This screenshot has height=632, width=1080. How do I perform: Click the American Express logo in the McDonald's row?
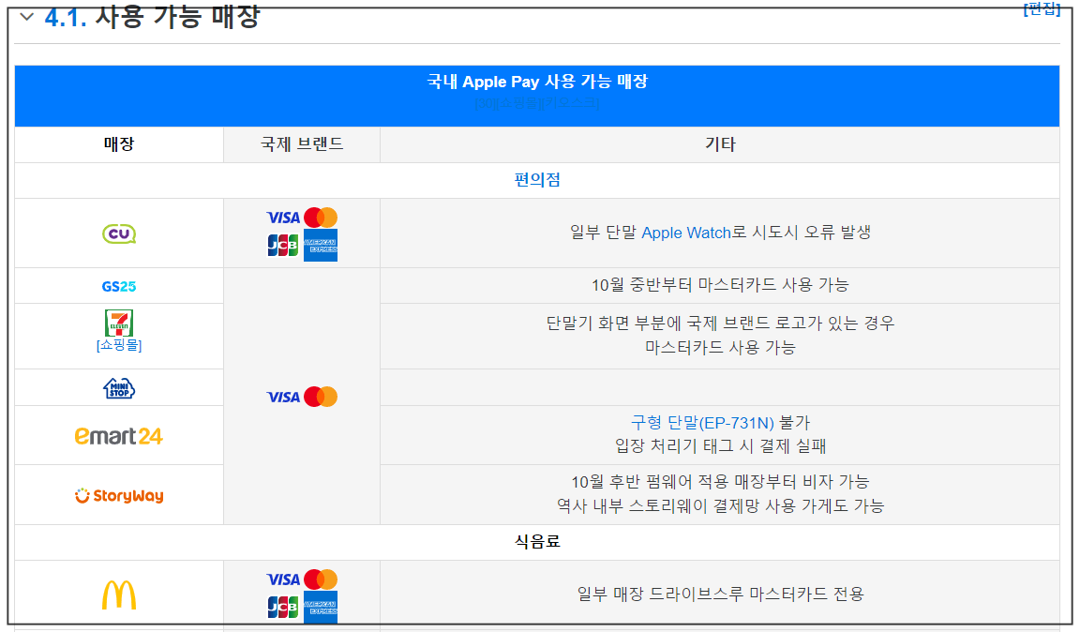pyautogui.click(x=321, y=608)
